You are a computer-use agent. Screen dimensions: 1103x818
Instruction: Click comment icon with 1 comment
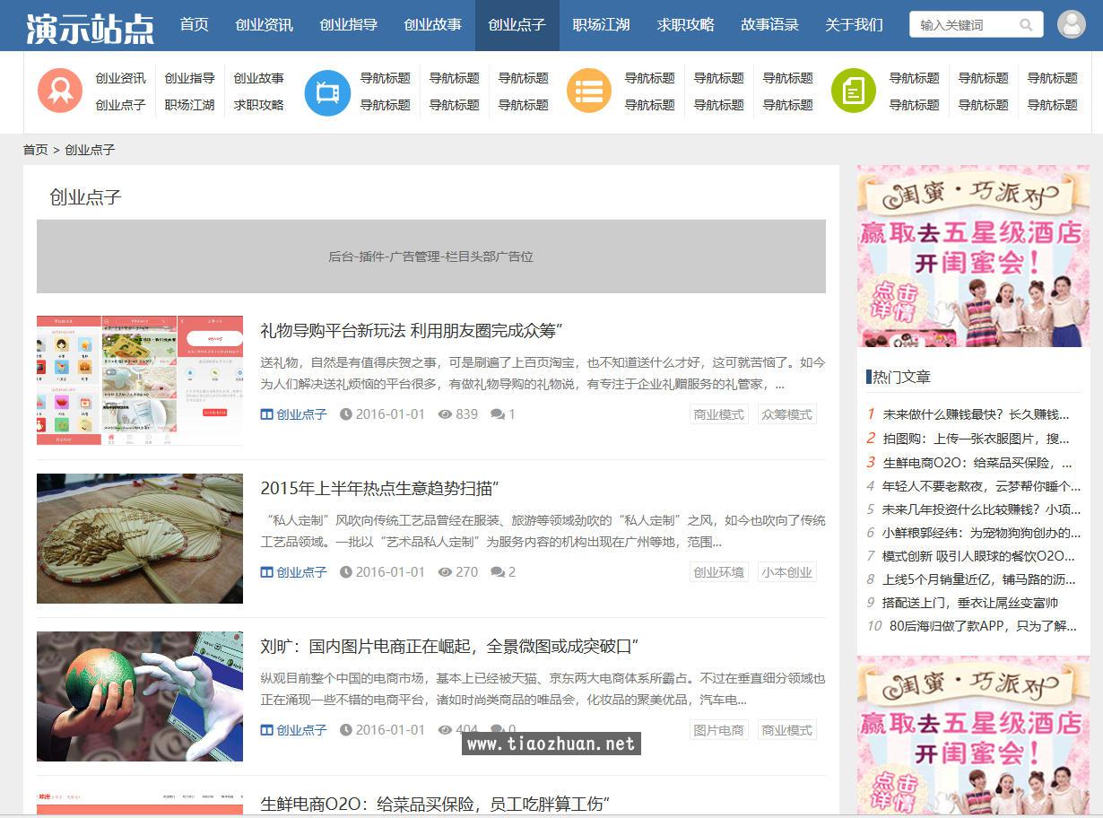click(498, 414)
